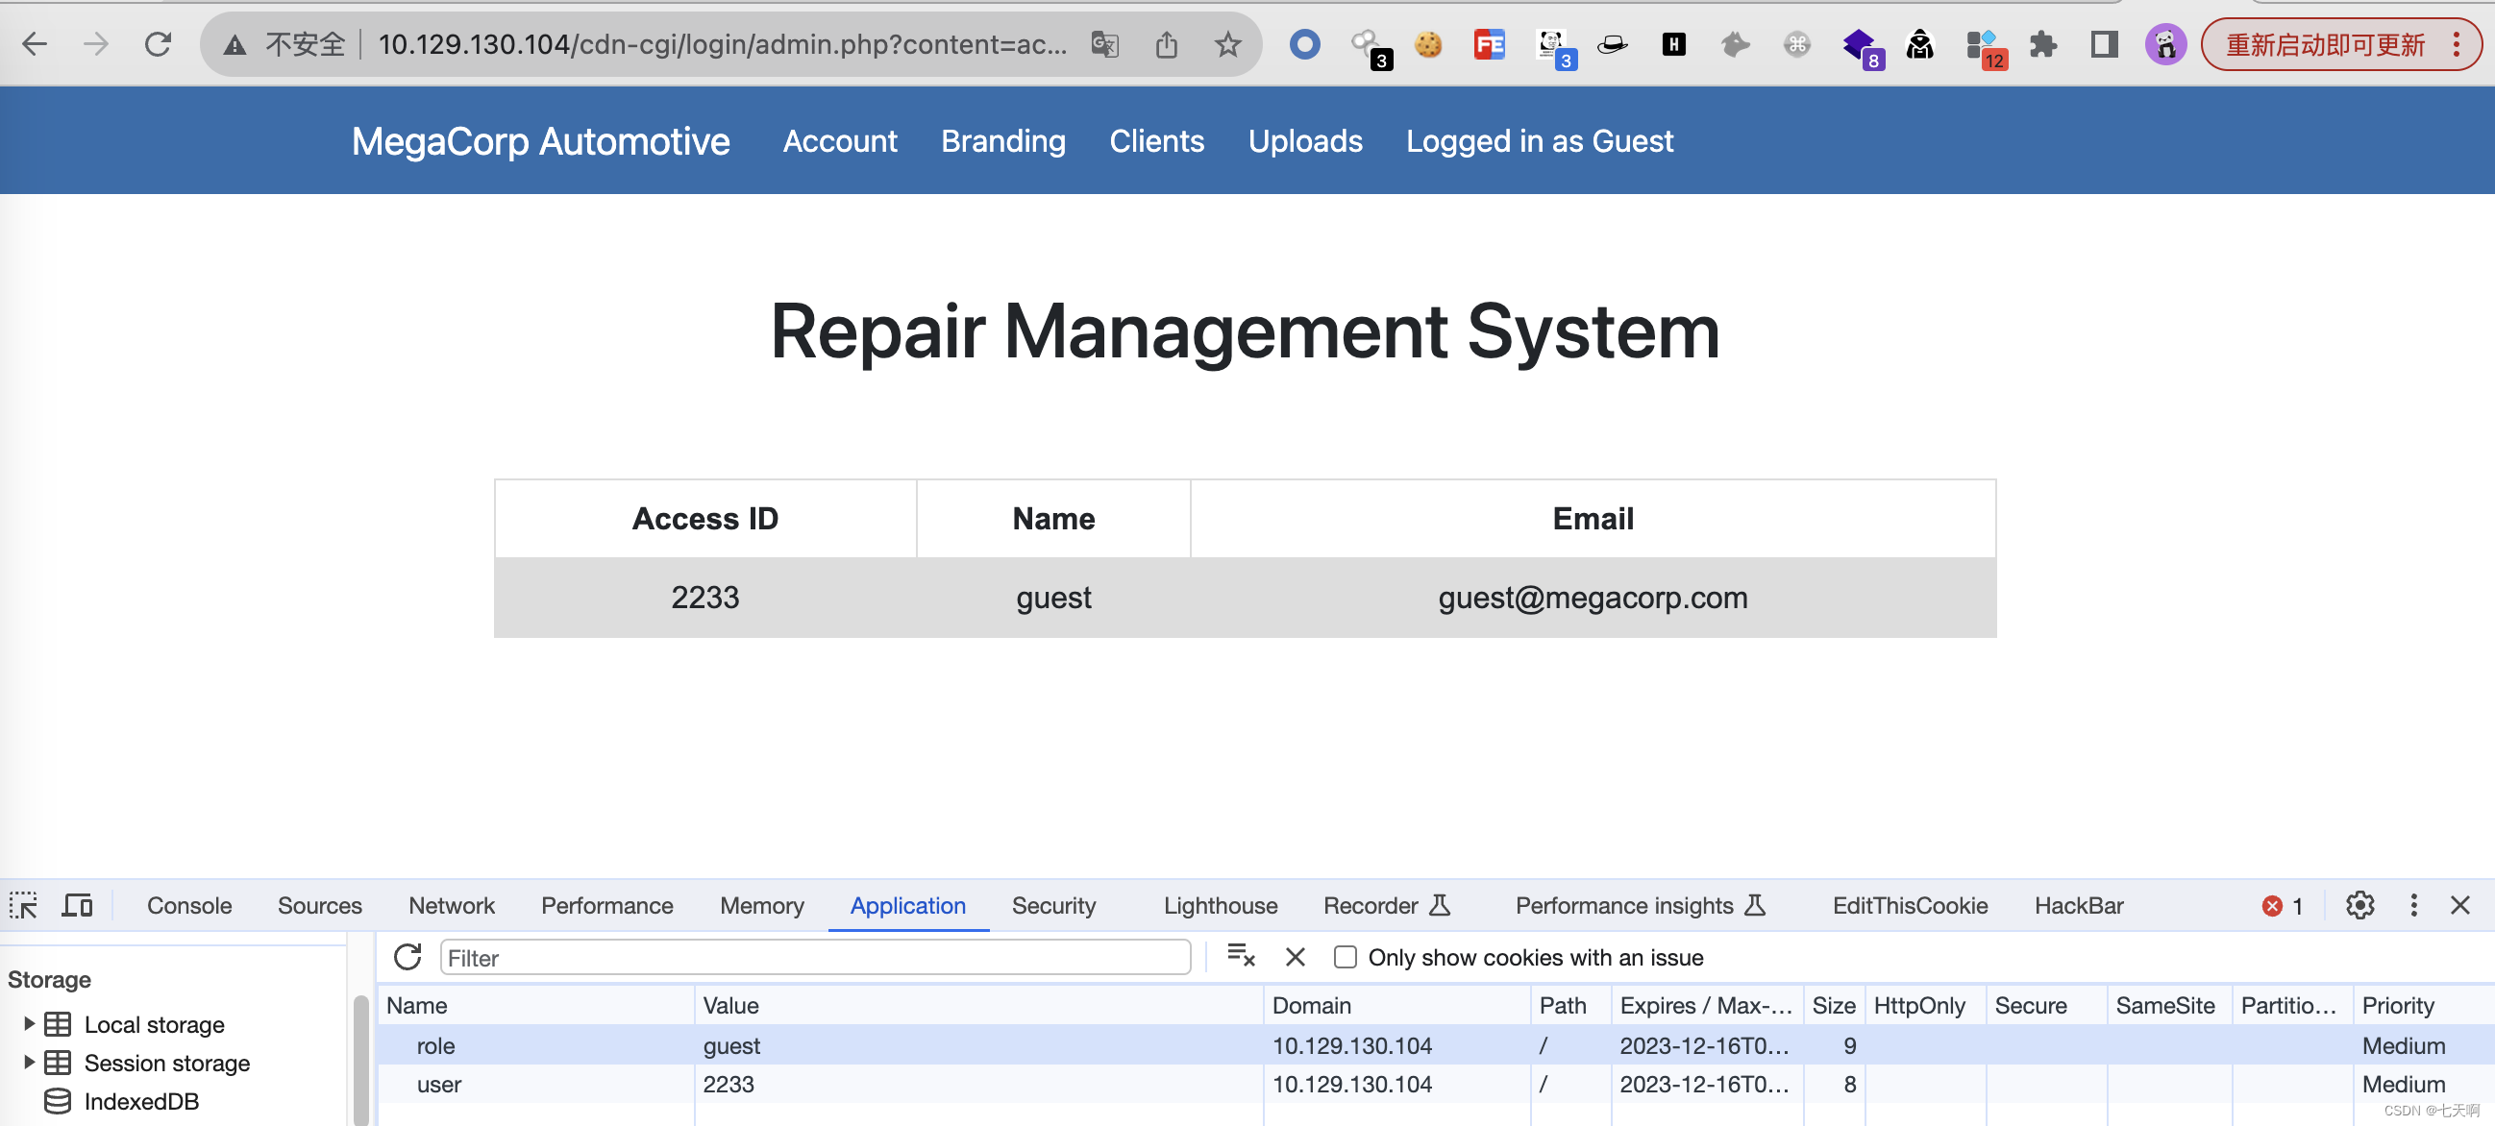Open the Chrome extensions puzzle icon
Screen dimensions: 2495x1126
click(2041, 44)
